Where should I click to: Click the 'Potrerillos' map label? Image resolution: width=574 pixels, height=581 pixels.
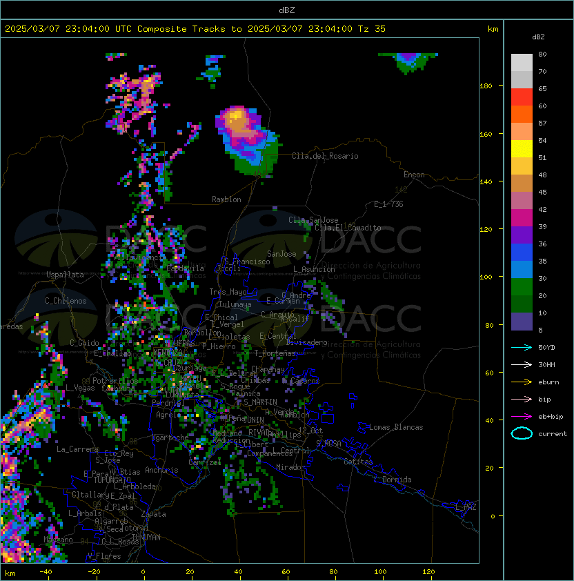point(115,381)
